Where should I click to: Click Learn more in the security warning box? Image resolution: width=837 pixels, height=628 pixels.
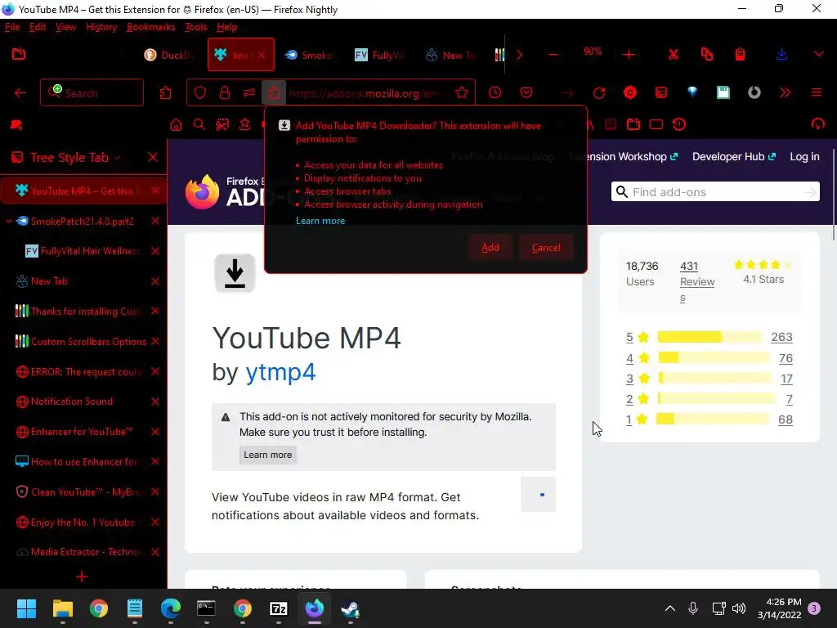point(268,455)
